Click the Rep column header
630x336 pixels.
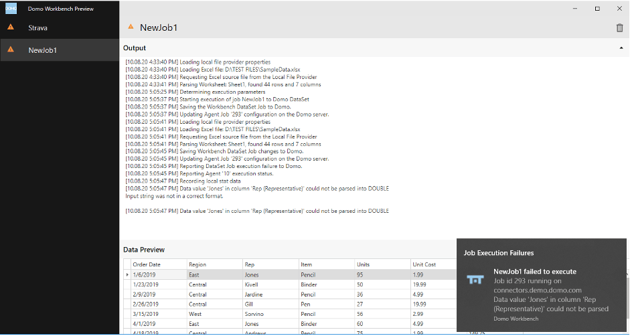click(x=270, y=264)
